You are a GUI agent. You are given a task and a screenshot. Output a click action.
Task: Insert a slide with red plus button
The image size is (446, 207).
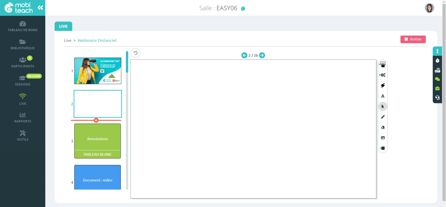96,120
